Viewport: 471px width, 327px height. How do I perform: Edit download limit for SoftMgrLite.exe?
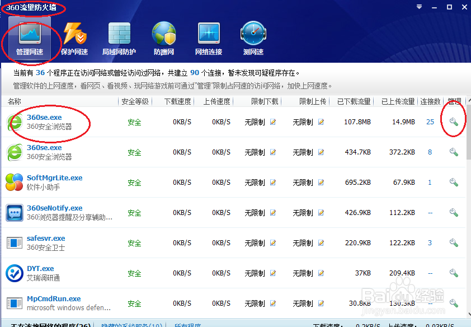point(273,182)
